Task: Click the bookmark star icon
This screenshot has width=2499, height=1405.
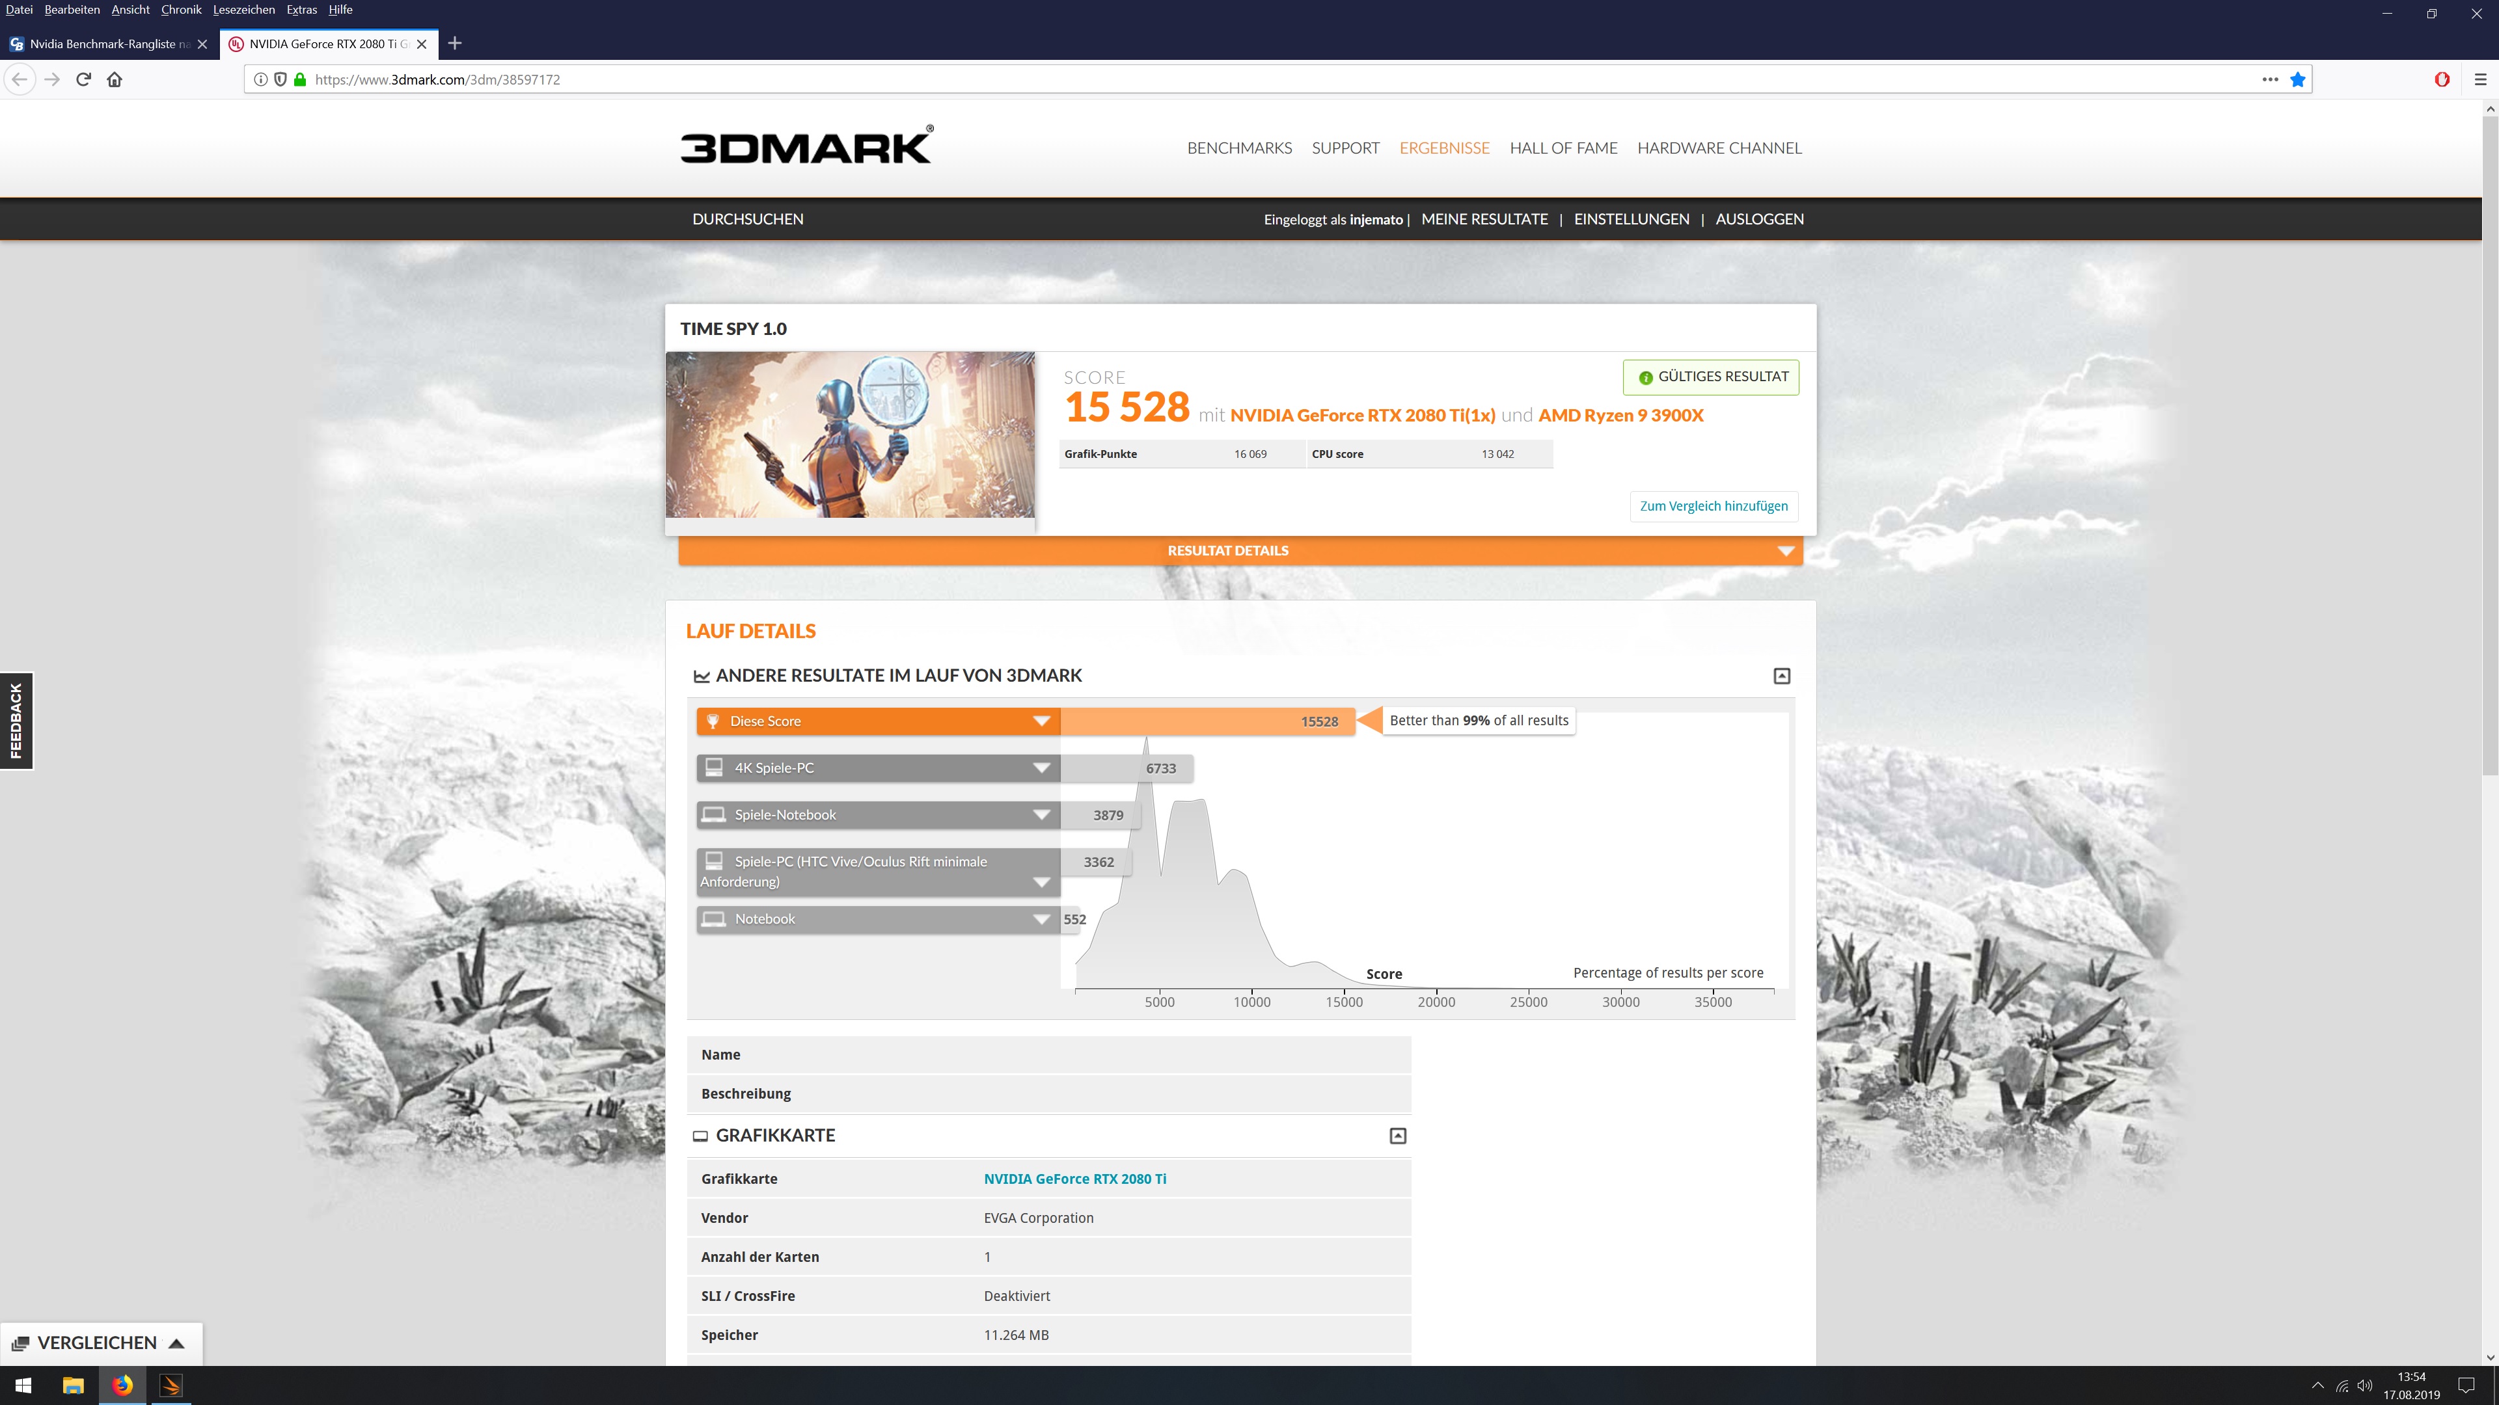Action: pyautogui.click(x=2297, y=79)
